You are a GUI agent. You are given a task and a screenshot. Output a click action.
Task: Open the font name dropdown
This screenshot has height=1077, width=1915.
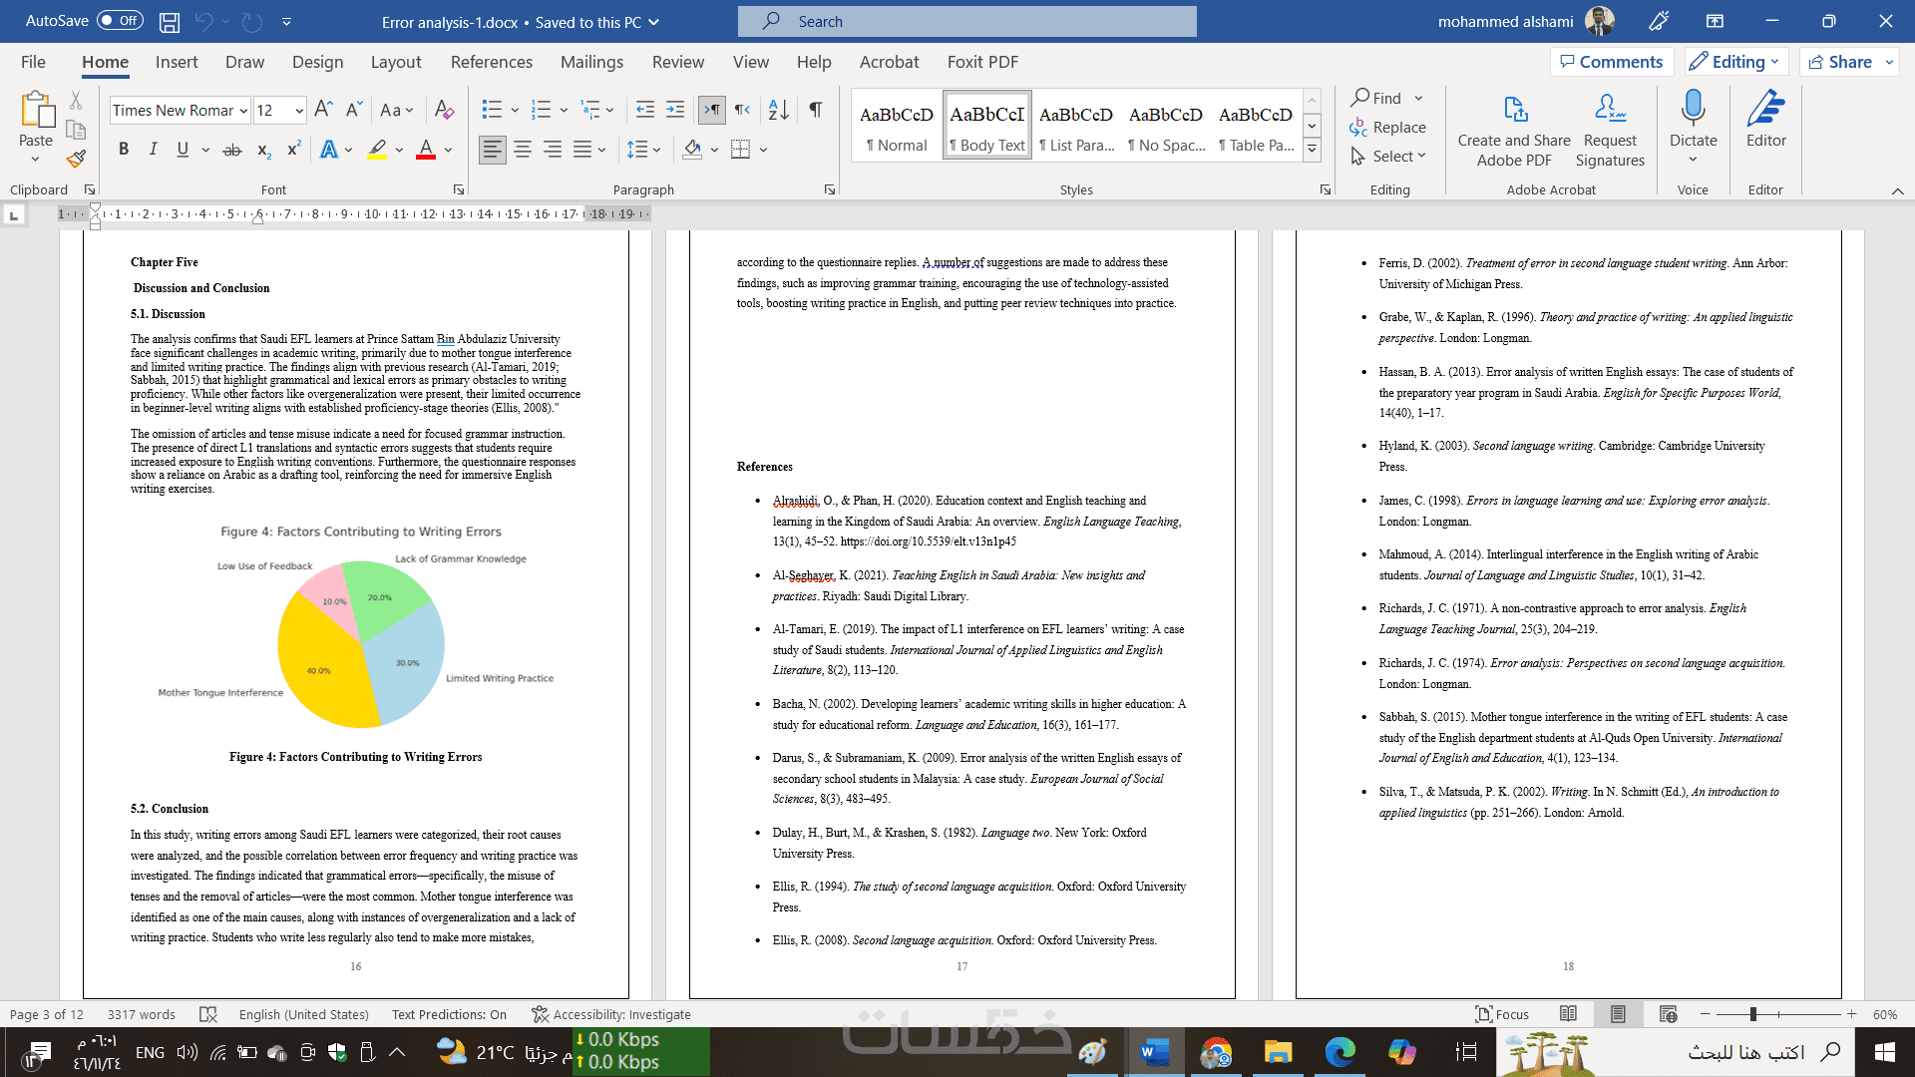[x=243, y=111]
